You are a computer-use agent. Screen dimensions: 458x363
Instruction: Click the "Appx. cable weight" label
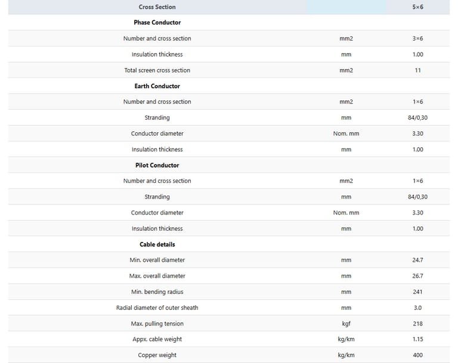(x=157, y=339)
